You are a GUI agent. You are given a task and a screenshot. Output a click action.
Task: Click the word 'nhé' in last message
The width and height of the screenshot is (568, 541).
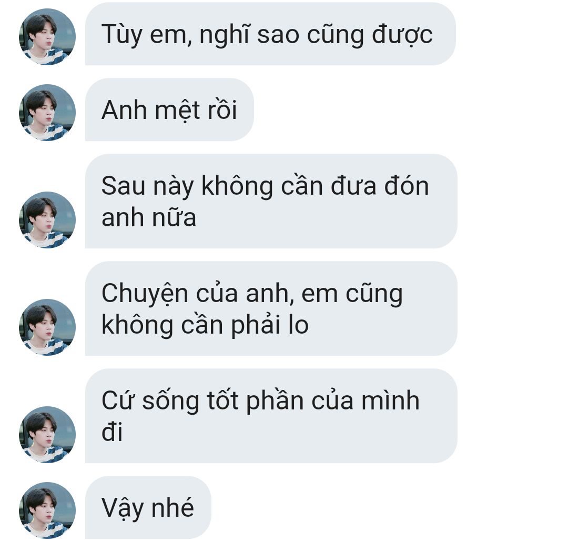pyautogui.click(x=173, y=508)
